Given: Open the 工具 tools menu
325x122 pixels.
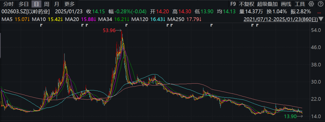Looking at the screenshot, I should [x=300, y=4].
